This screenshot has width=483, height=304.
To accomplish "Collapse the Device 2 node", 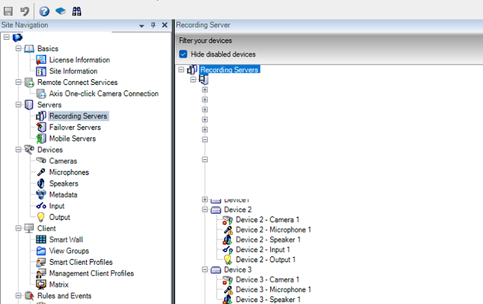I will (x=205, y=209).
